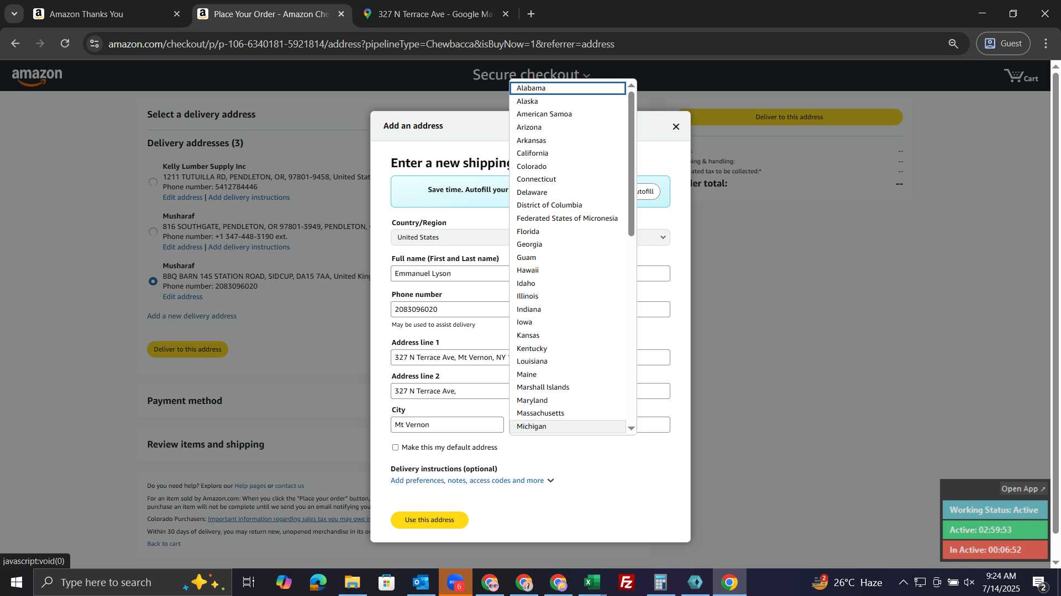The height and width of the screenshot is (596, 1061).
Task: Click the Amazon logo in header
Action: coord(37,77)
